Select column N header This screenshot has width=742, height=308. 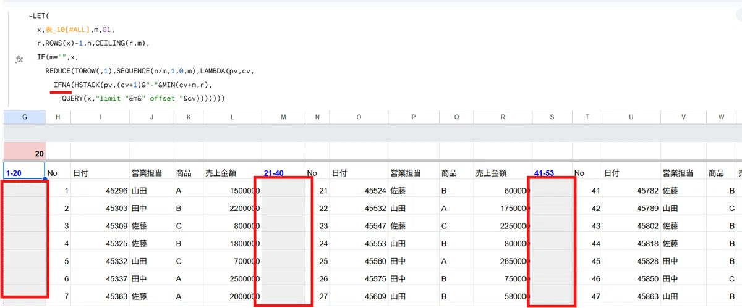317,117
